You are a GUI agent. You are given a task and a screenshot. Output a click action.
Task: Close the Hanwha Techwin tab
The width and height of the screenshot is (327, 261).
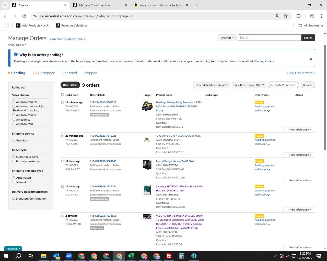point(187,5)
